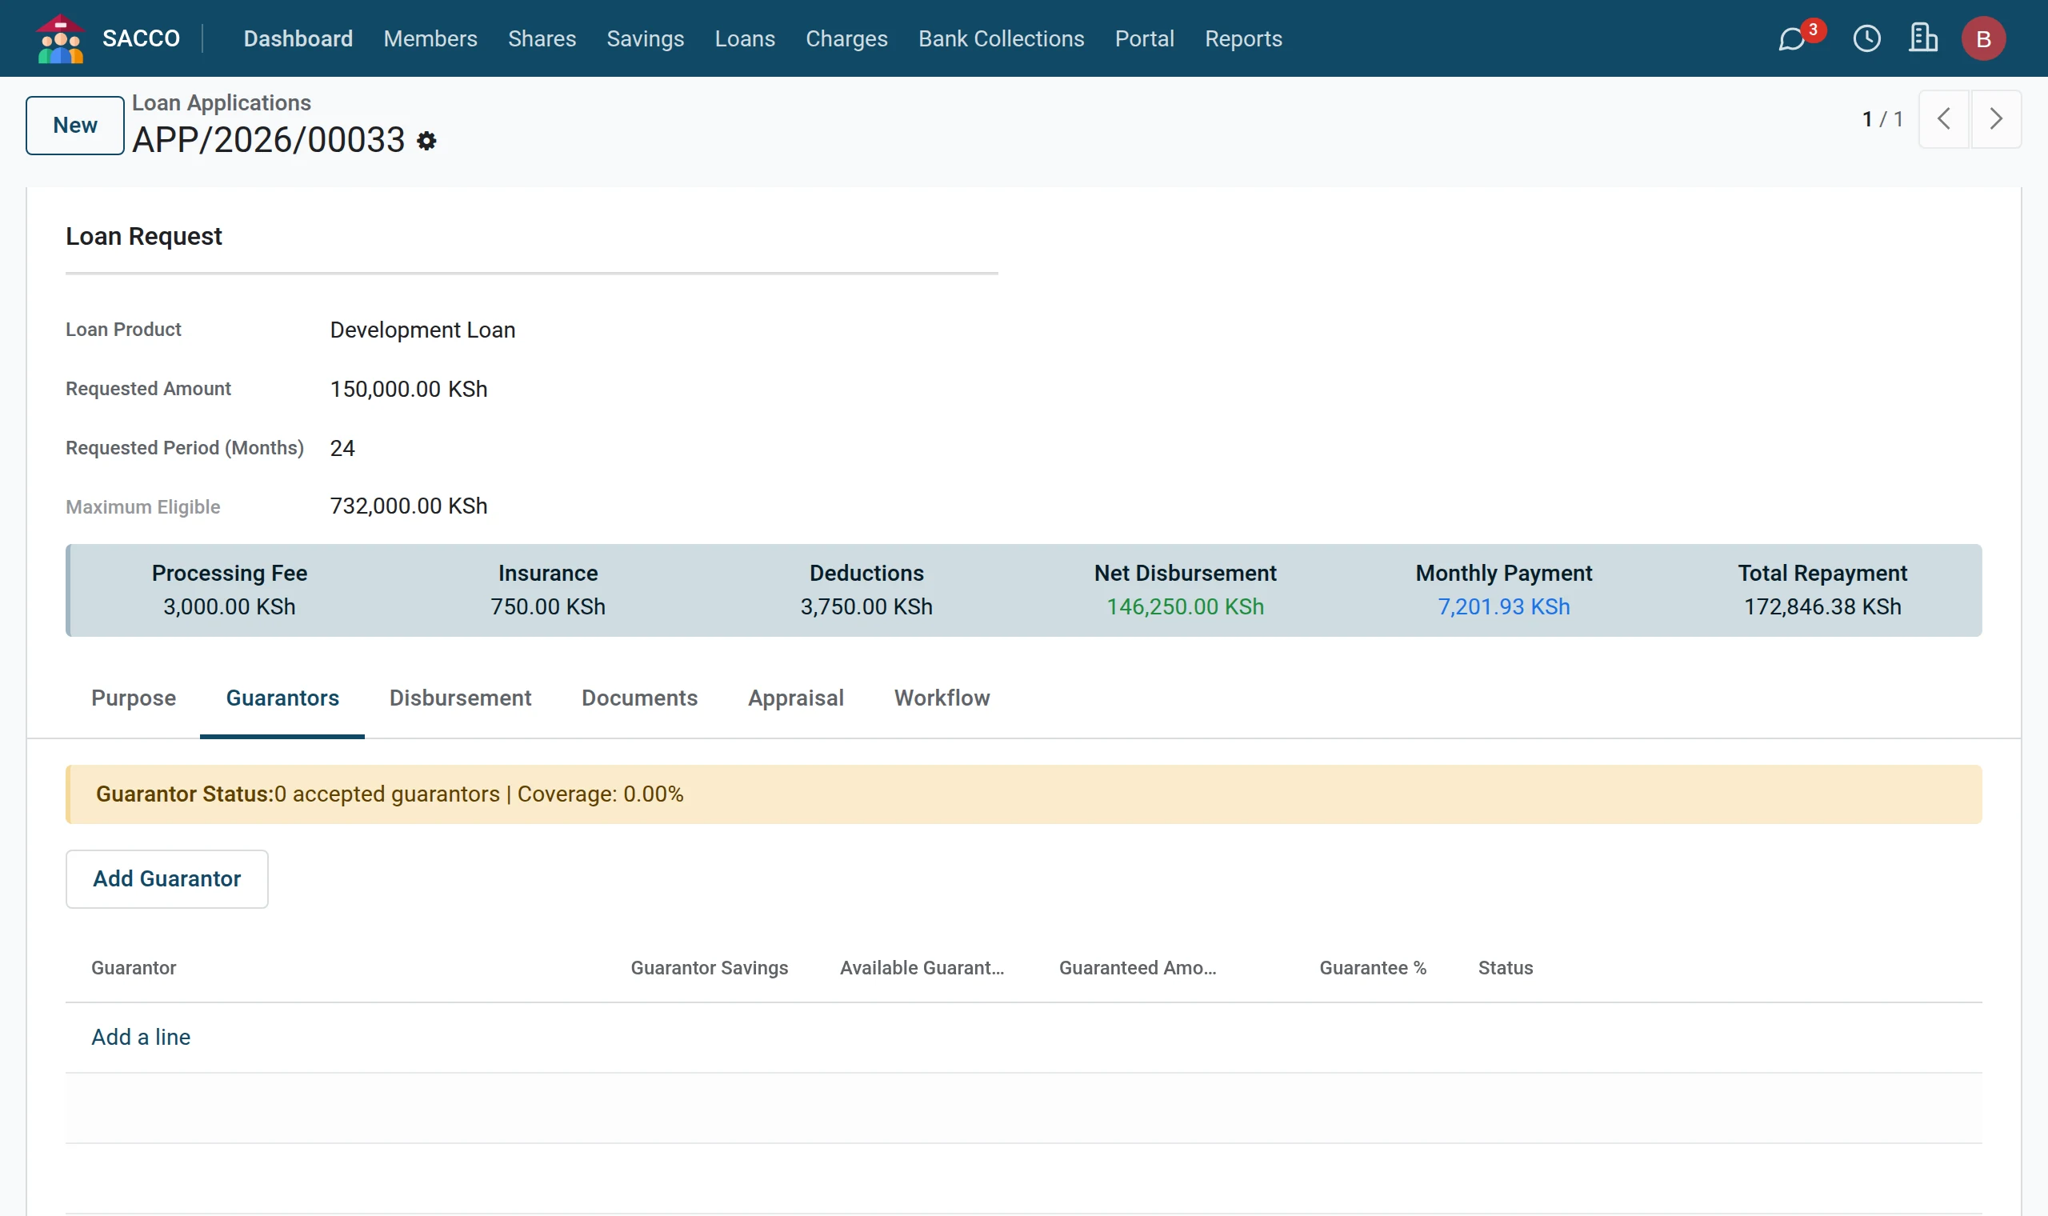This screenshot has height=1216, width=2048.
Task: Click the record pager 1 / 1
Action: [1882, 119]
